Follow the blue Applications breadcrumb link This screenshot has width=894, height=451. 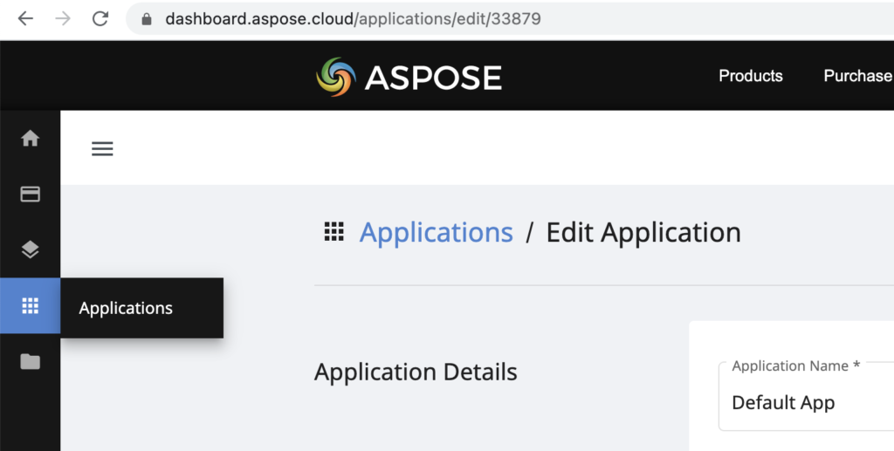pyautogui.click(x=436, y=233)
